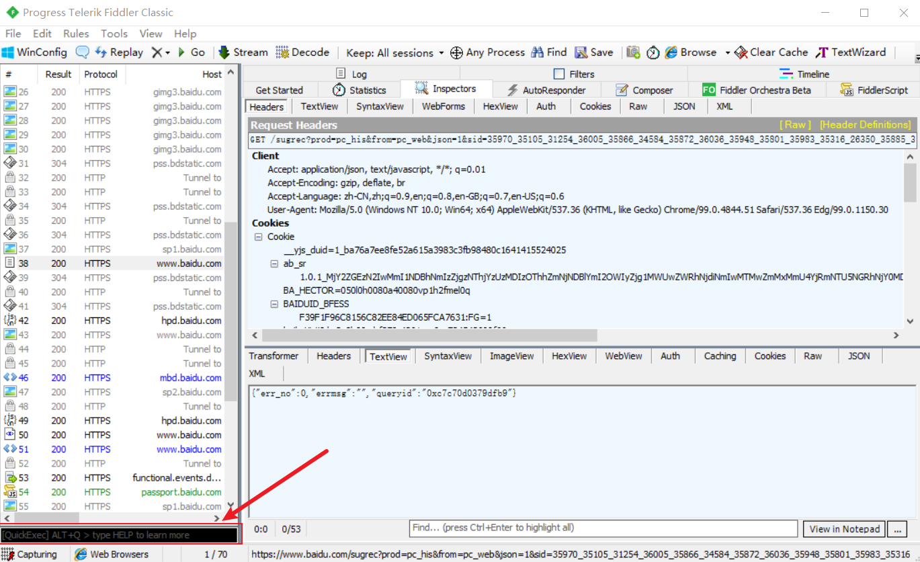Screen dimensions: 920x562
Task: Click the ellipsis button beside View in Notepad
Action: [x=898, y=529]
